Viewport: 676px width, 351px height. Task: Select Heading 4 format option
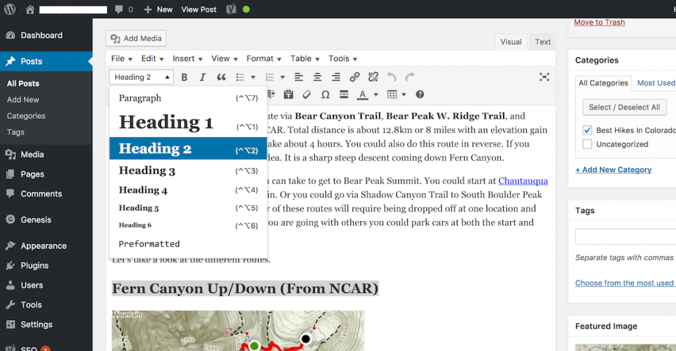tap(188, 190)
